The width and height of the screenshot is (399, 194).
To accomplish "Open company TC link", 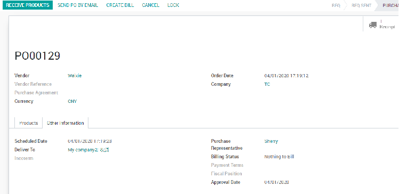I will click(x=267, y=84).
